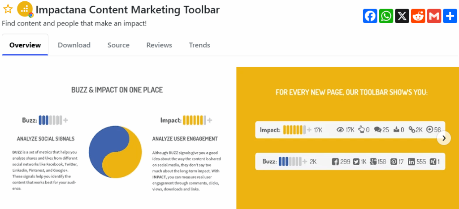The height and width of the screenshot is (209, 459).
Task: Share on Reddit
Action: pos(418,16)
